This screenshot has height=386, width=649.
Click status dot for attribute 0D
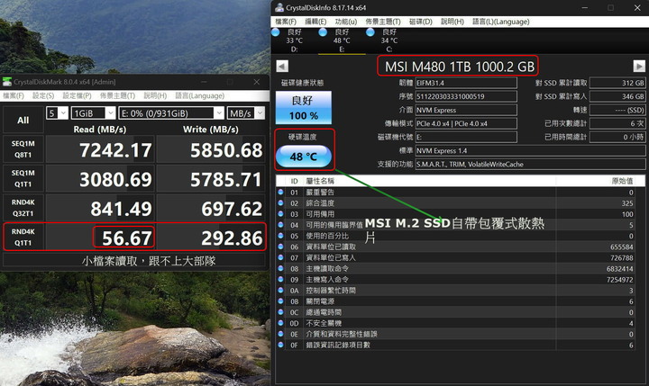(x=280, y=323)
